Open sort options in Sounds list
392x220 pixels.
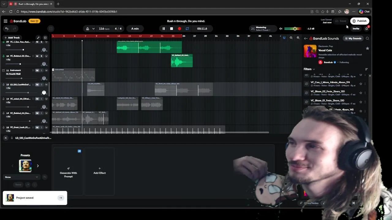click(367, 69)
